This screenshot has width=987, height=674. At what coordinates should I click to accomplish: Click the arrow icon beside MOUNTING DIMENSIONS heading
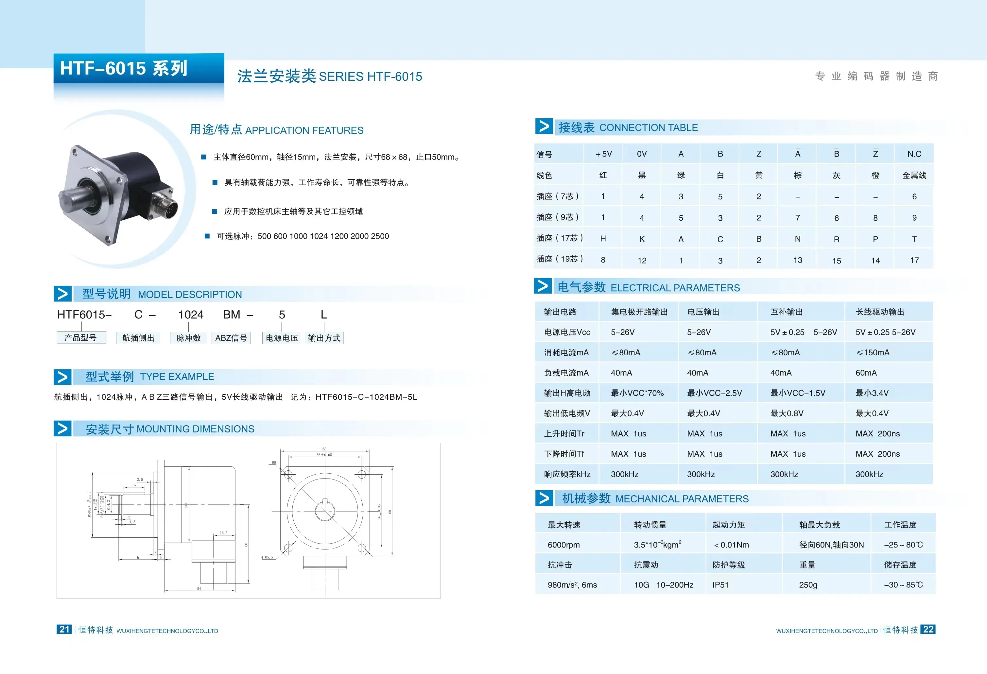coord(62,428)
